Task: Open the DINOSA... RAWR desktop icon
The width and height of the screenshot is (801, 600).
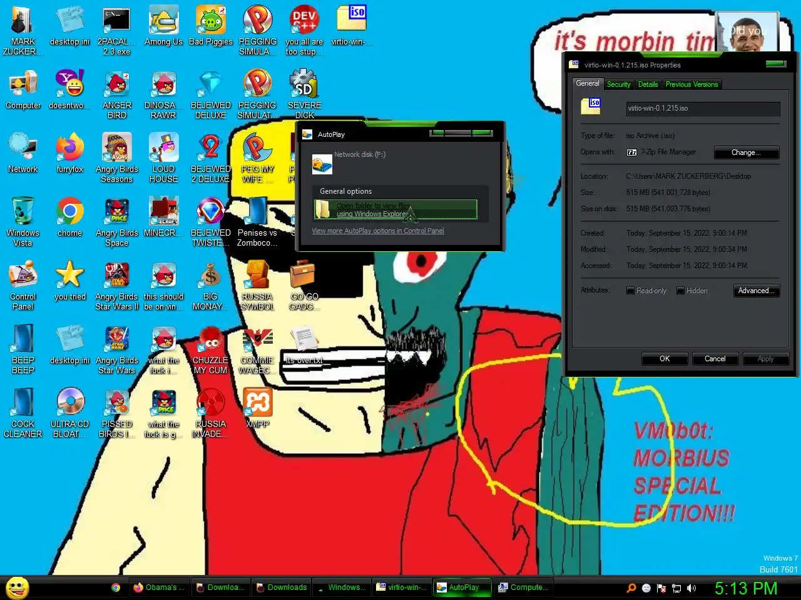Action: click(163, 94)
